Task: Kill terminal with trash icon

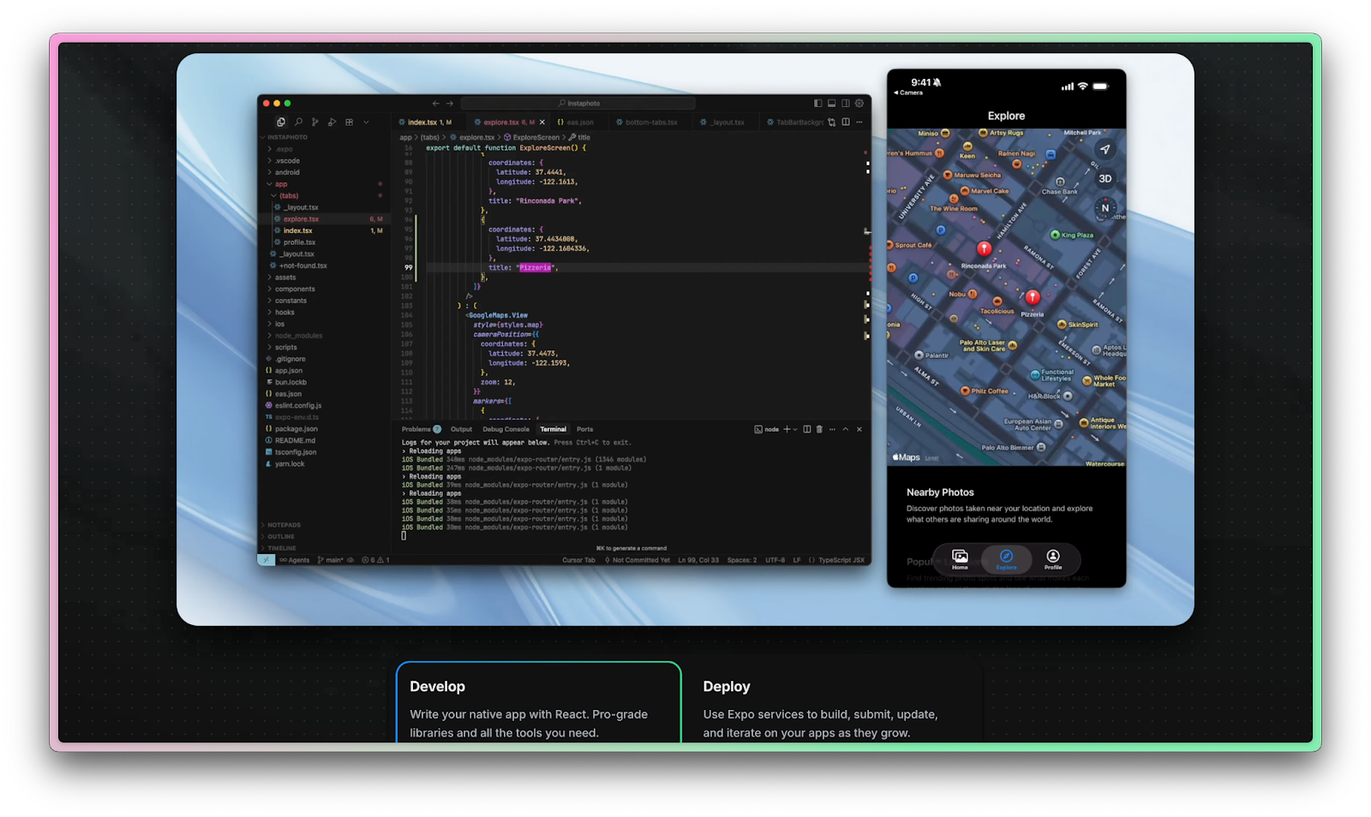Action: pyautogui.click(x=819, y=429)
